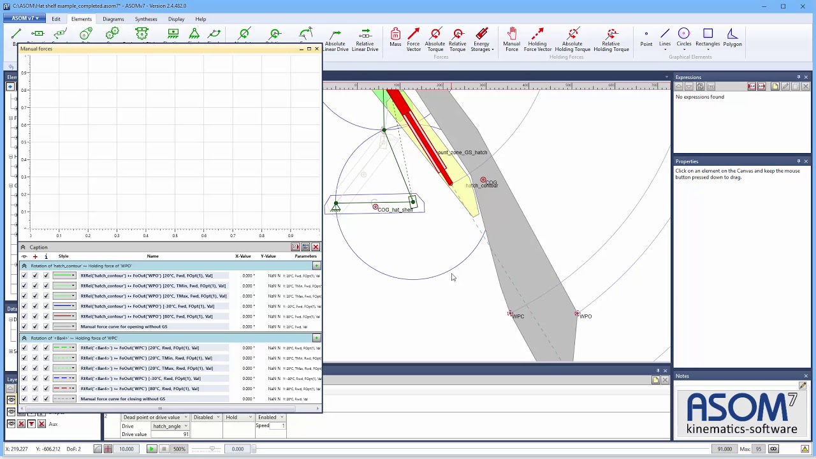Click the list view icon in Caption bar
The height and width of the screenshot is (459, 816).
pyautogui.click(x=305, y=247)
